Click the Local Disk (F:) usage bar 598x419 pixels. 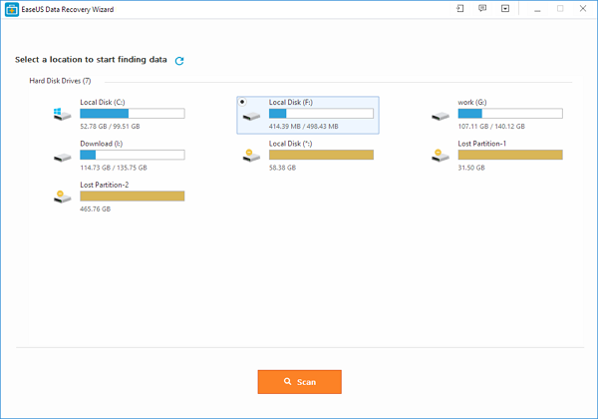[321, 114]
